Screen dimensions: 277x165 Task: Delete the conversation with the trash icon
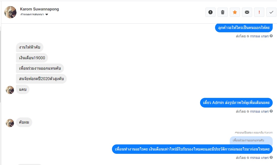(223, 12)
